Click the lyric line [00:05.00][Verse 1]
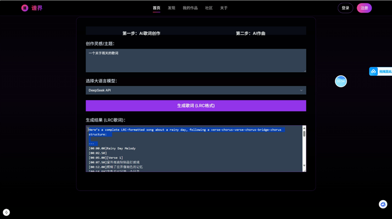392x219 pixels. pos(106,158)
